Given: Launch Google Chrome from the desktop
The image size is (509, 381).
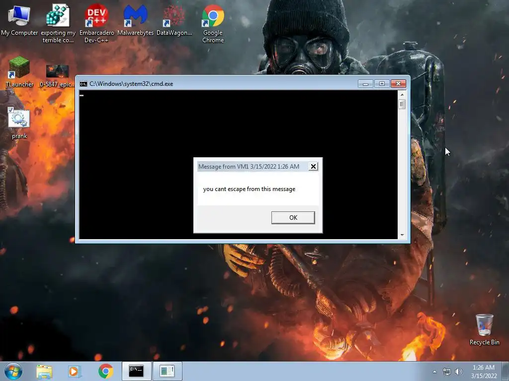Looking at the screenshot, I should click(213, 23).
